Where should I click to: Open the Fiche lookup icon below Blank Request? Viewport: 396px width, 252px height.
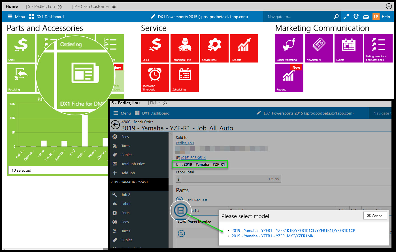point(181,210)
